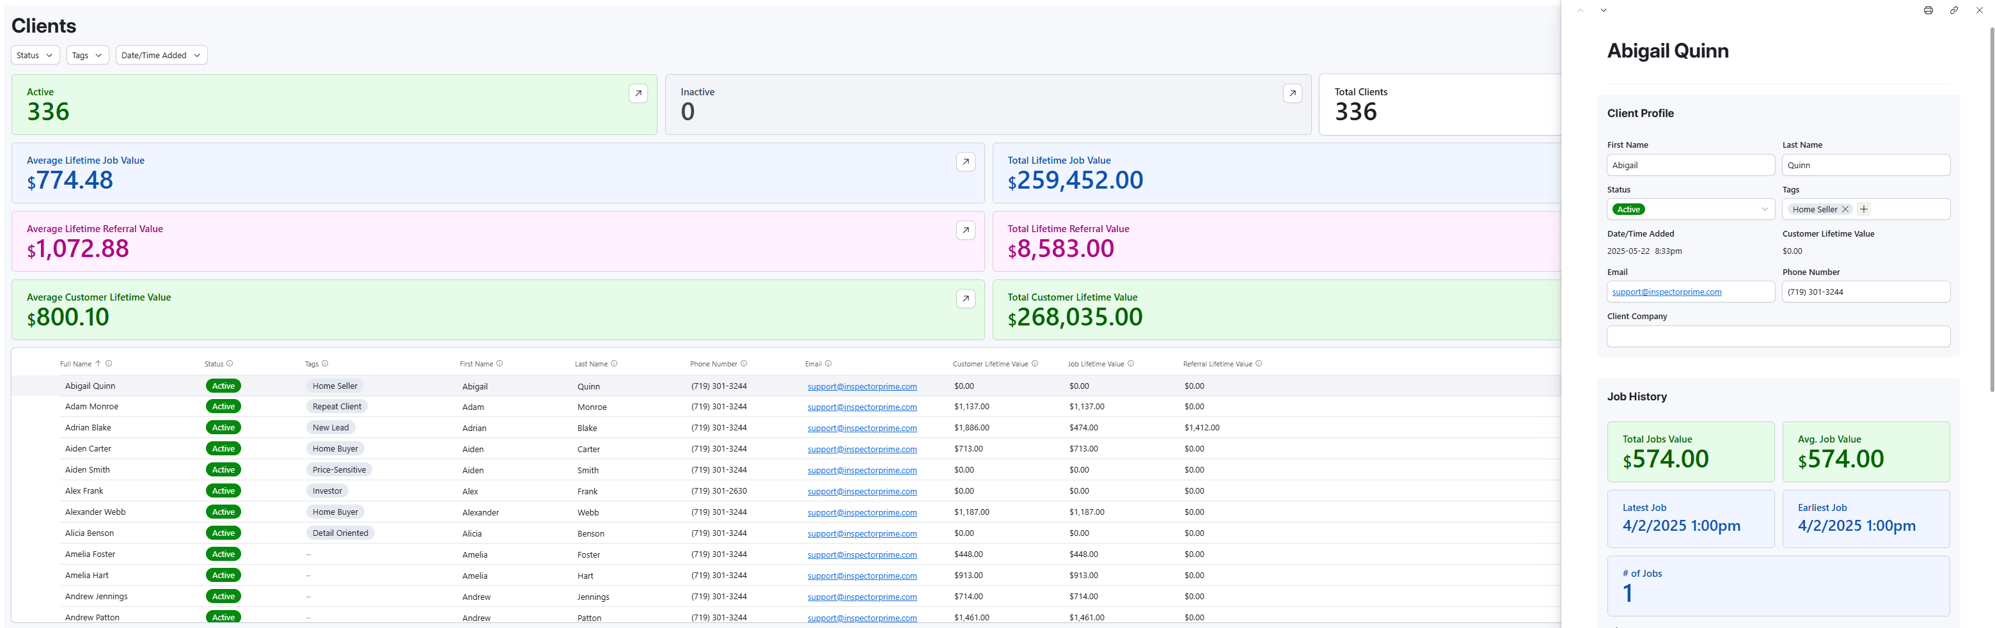The image size is (1995, 628).
Task: Print the Abigail Quinn client record
Action: coord(1928,10)
